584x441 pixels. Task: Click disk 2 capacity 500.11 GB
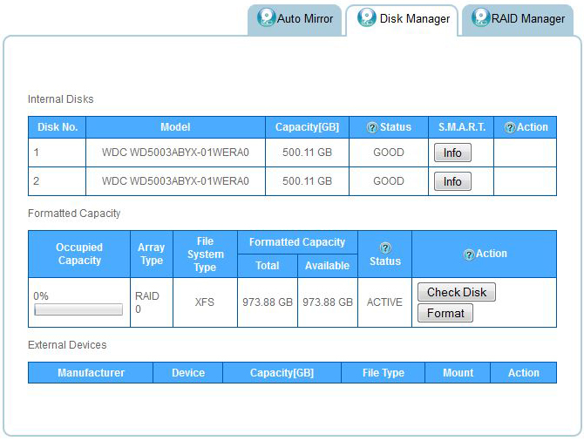(x=308, y=181)
